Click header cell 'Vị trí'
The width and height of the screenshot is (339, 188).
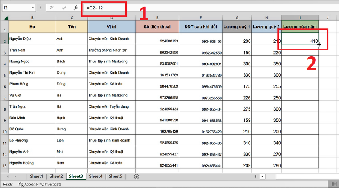tap(111, 27)
